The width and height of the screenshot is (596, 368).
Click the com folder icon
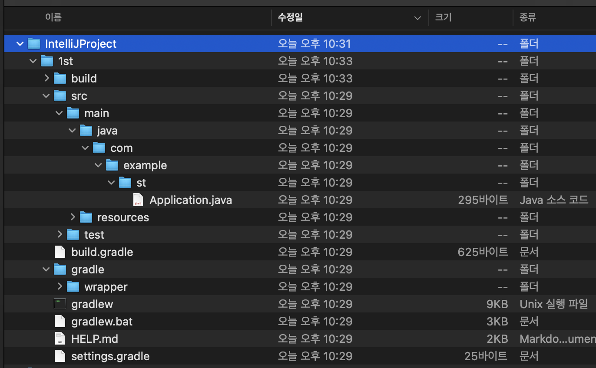coord(99,148)
